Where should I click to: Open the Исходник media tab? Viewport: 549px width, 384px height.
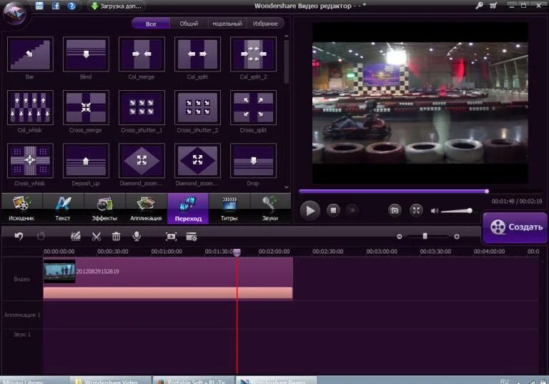21,209
